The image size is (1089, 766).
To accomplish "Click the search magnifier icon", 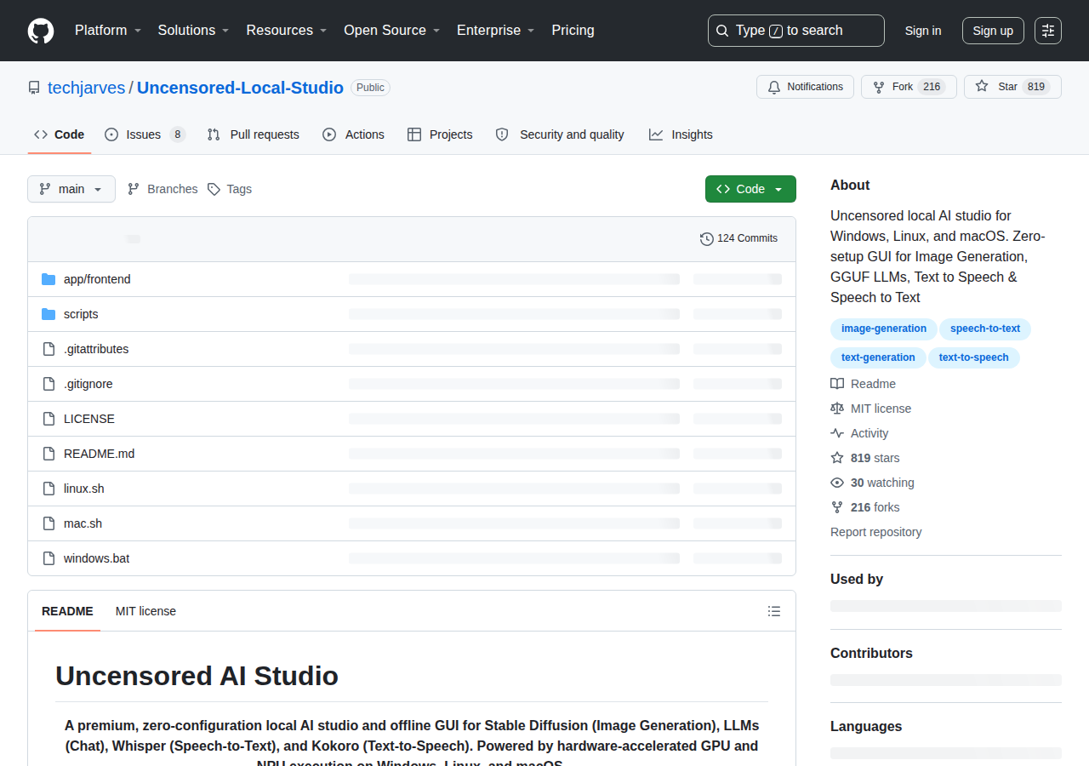I will tap(722, 31).
